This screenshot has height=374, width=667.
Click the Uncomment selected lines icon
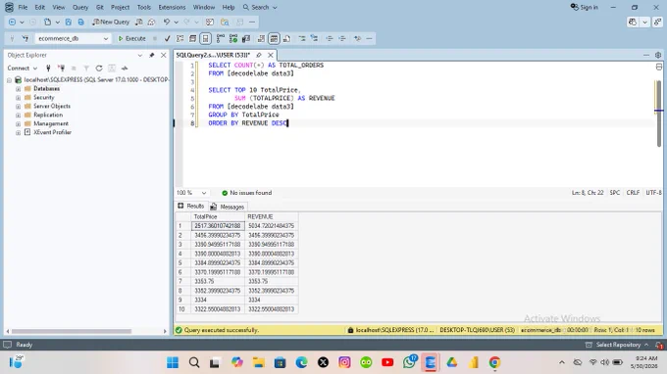pos(314,38)
